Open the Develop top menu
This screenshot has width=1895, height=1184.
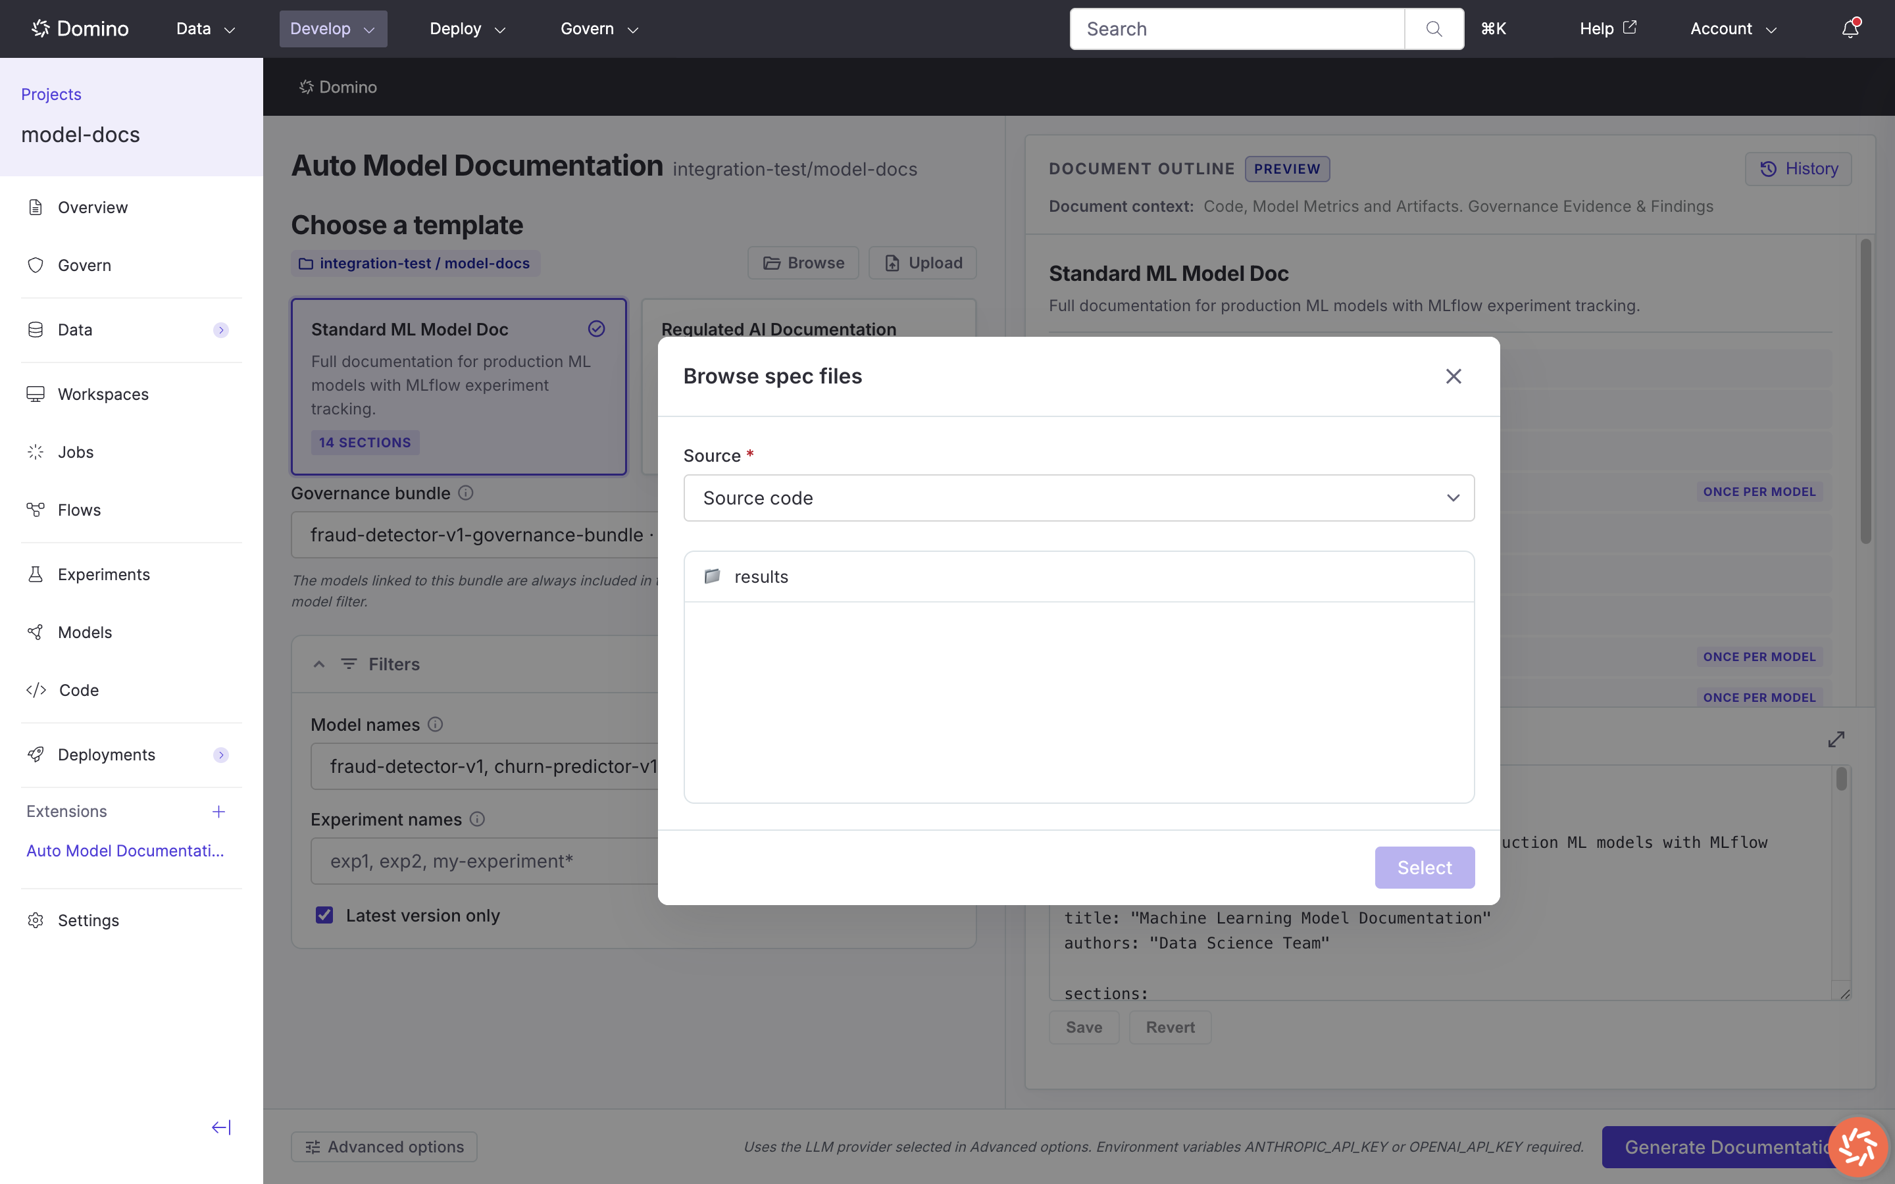point(333,29)
